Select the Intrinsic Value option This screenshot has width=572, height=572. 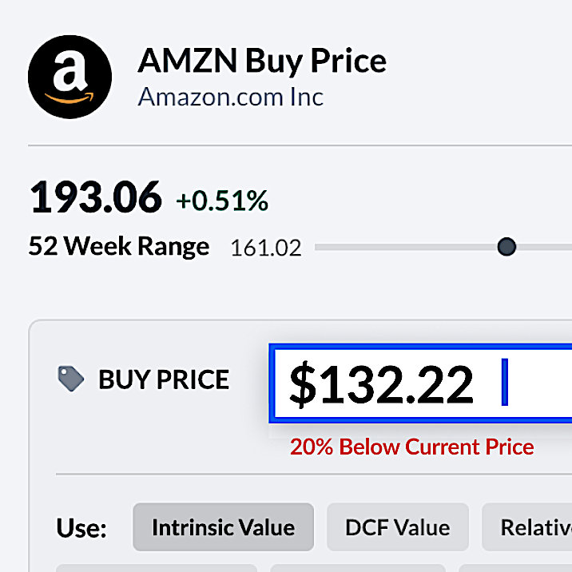coord(223,527)
